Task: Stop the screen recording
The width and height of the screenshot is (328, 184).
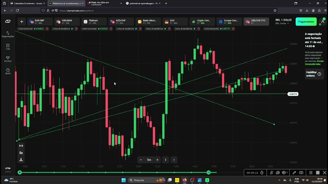Action: (x=318, y=173)
